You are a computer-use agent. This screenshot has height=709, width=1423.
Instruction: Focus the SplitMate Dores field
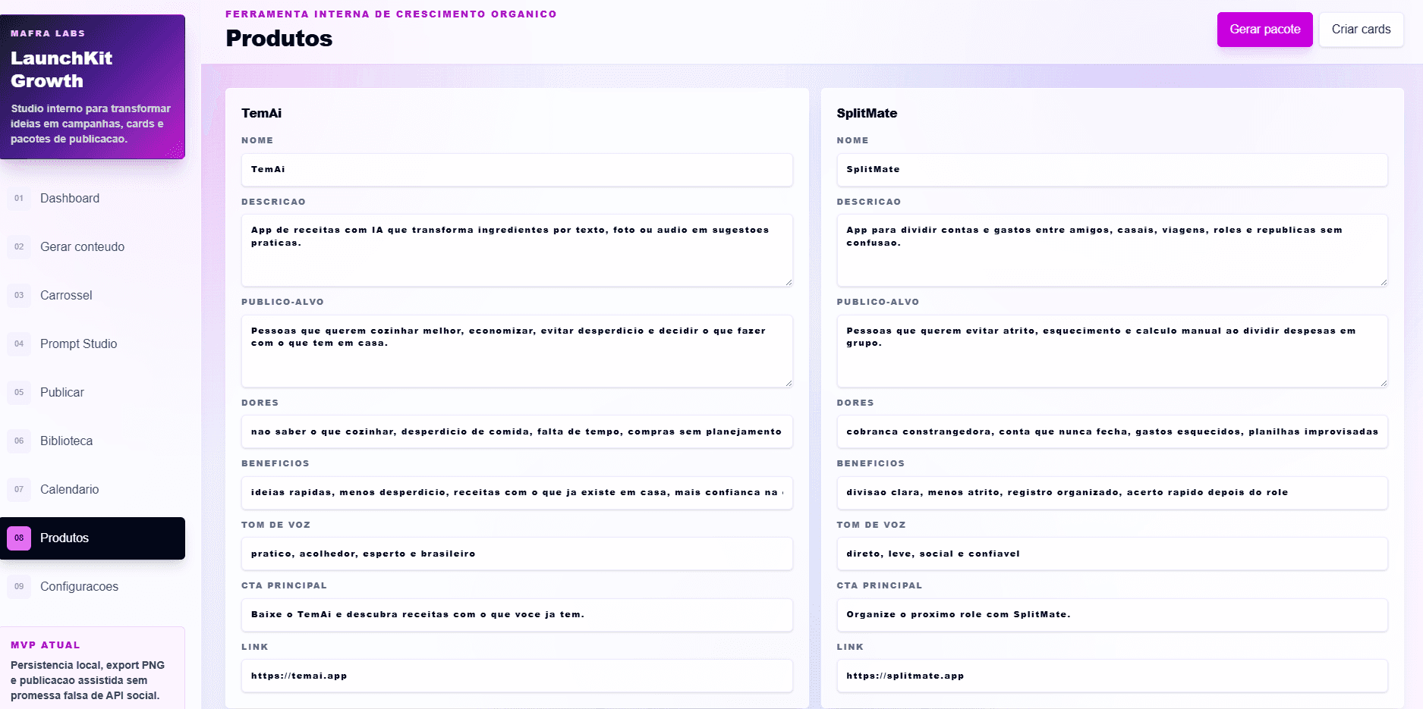pos(1113,432)
